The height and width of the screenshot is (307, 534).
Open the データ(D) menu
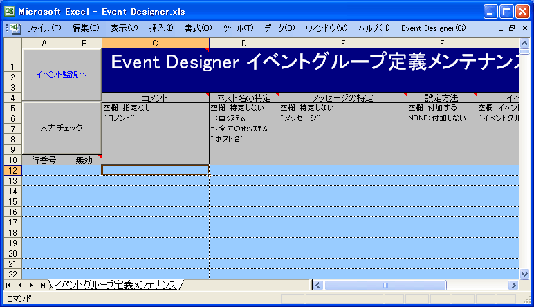pos(279,28)
